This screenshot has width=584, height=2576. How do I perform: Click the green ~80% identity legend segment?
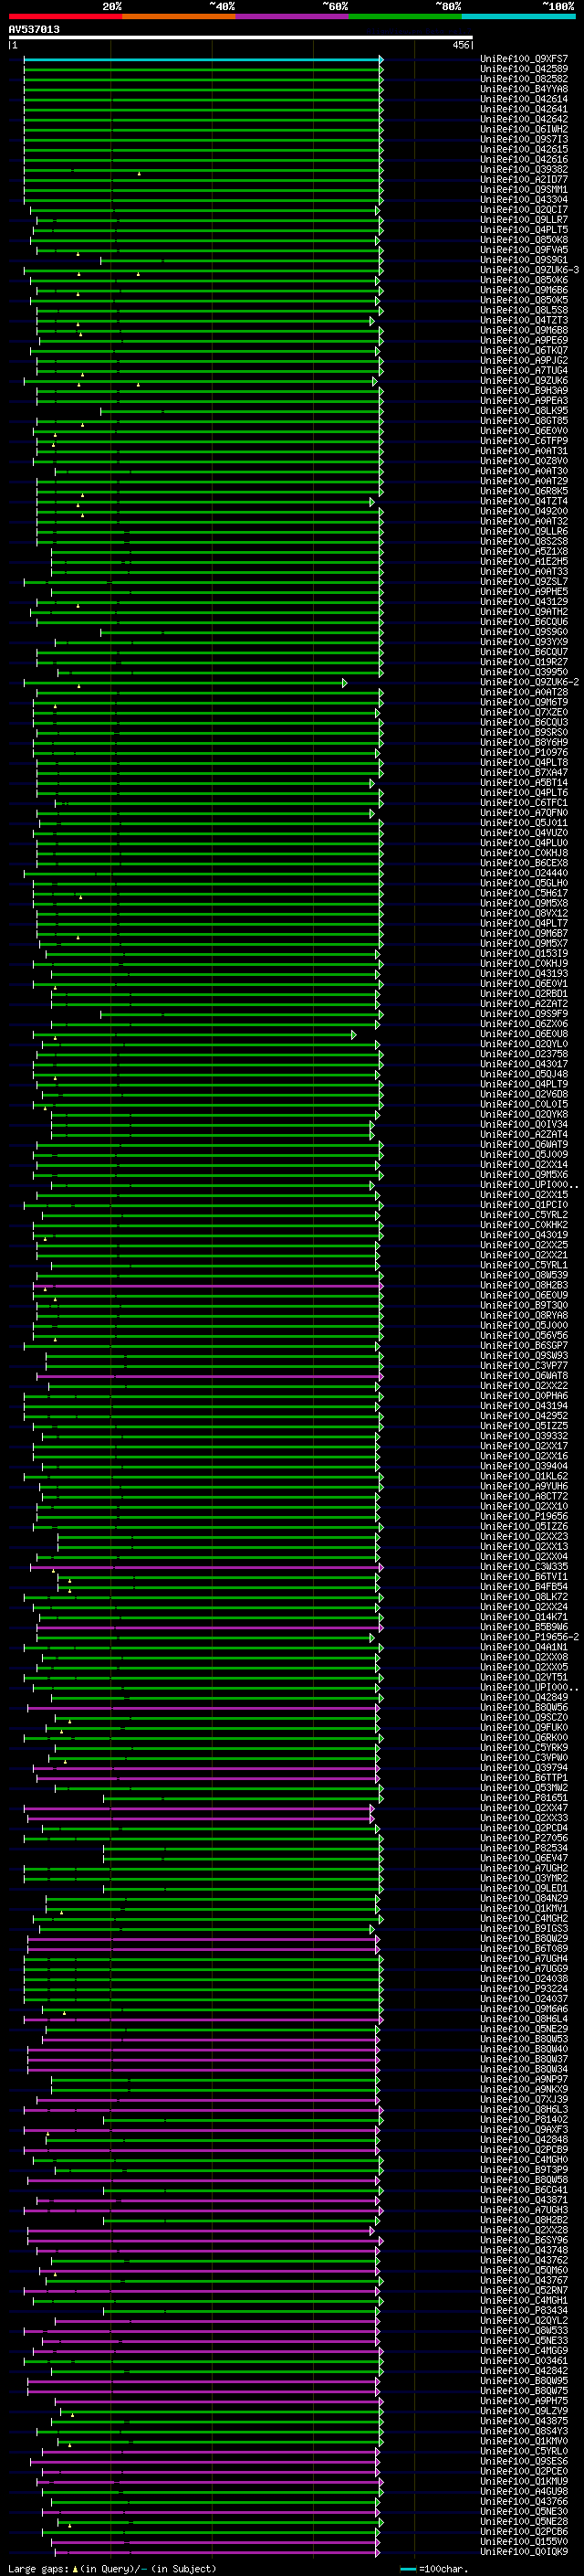tap(405, 16)
